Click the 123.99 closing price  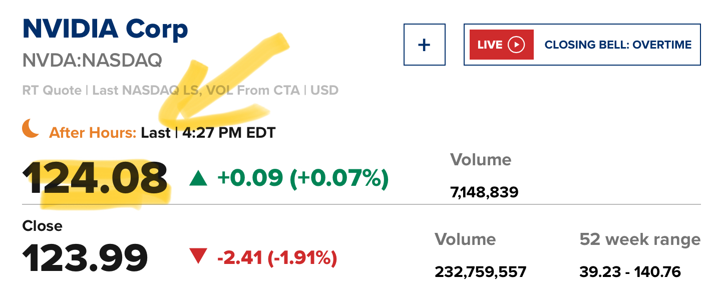pyautogui.click(x=85, y=258)
